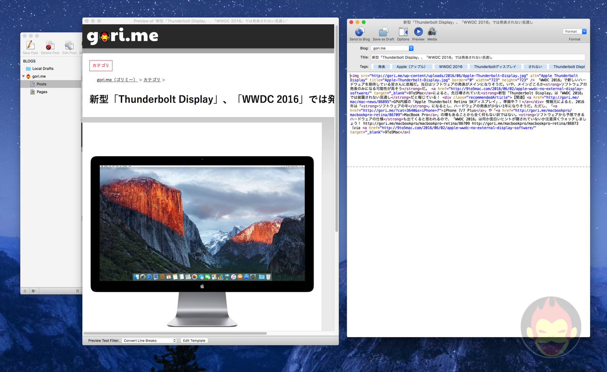
Task: Click the horizontal scrollbar in the preview
Action: pos(175,333)
